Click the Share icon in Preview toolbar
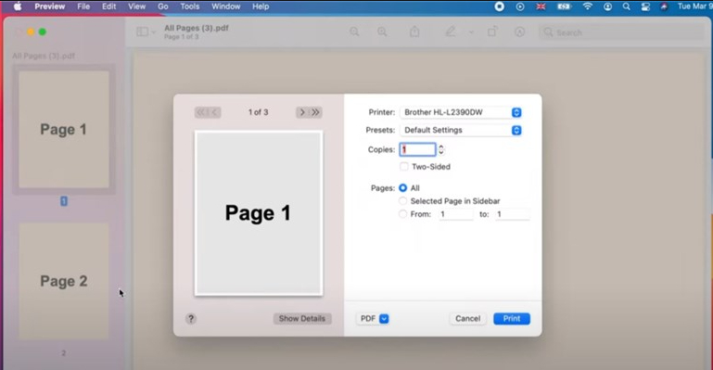 pos(414,32)
